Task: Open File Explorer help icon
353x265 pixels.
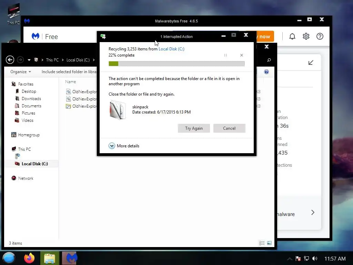Action: (266, 72)
